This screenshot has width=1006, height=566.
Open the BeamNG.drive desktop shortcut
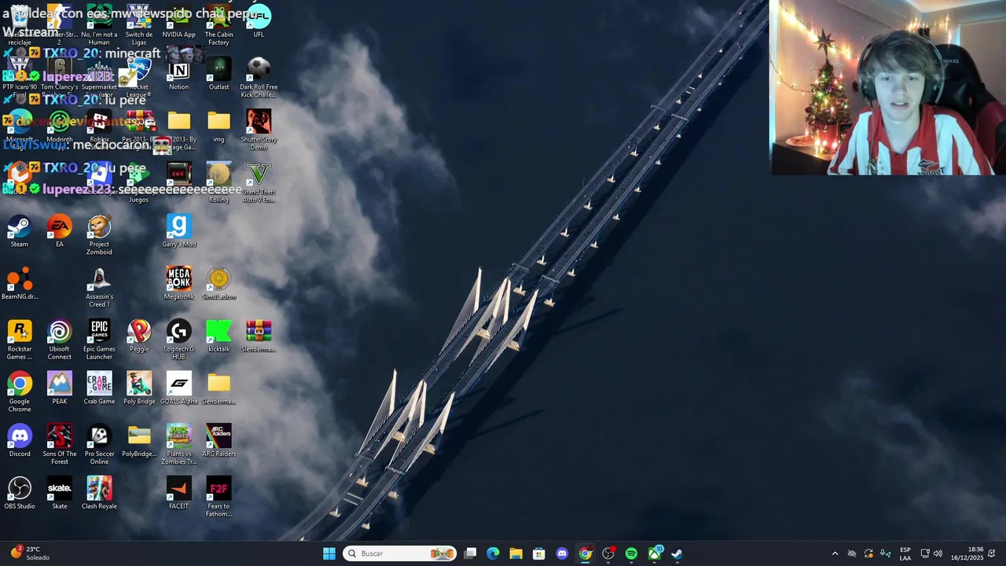20,284
